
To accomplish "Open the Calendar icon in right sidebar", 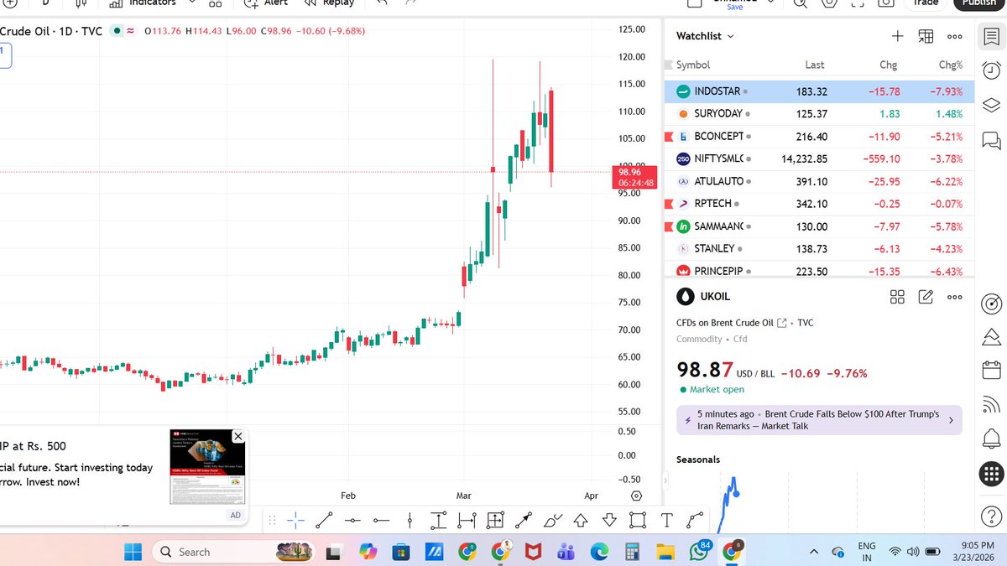I will (991, 370).
